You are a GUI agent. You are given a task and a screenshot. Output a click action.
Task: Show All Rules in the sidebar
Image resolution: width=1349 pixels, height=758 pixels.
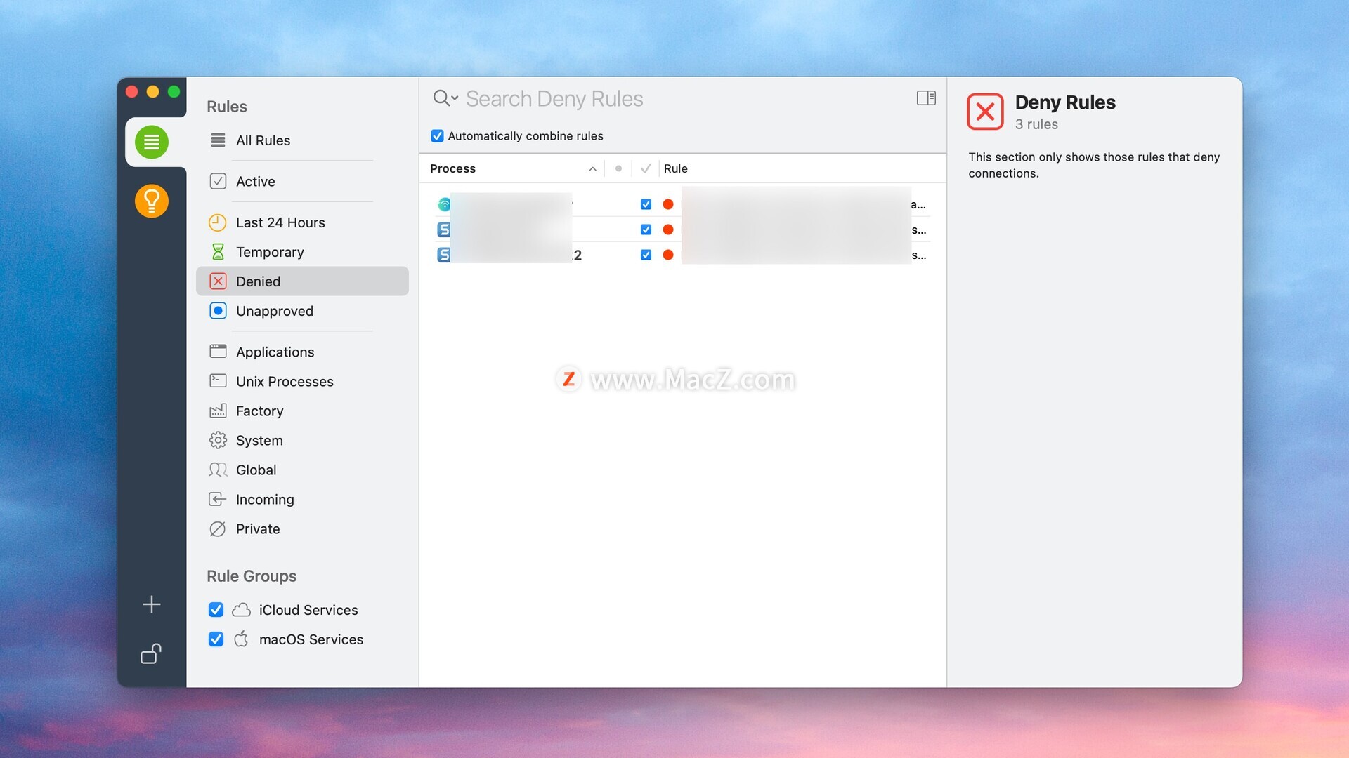[x=262, y=140]
